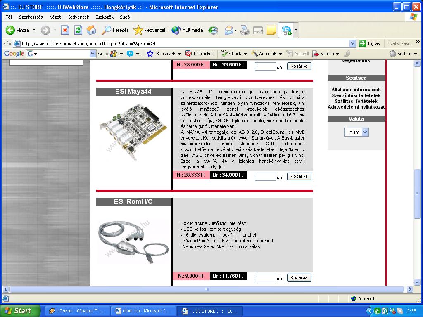Open the Fájl menu
423x317 pixels.
9,17
